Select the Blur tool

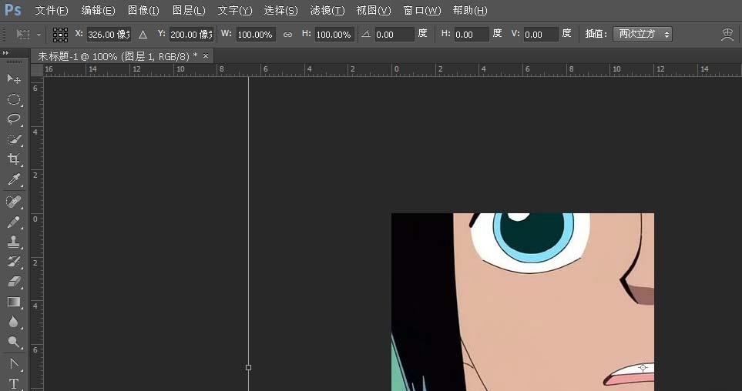coord(14,322)
